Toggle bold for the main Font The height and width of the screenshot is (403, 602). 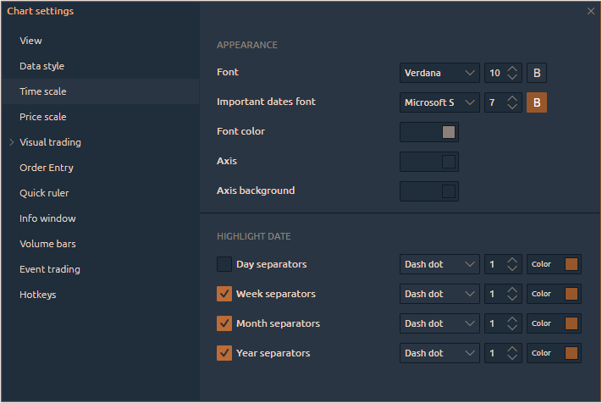(537, 73)
